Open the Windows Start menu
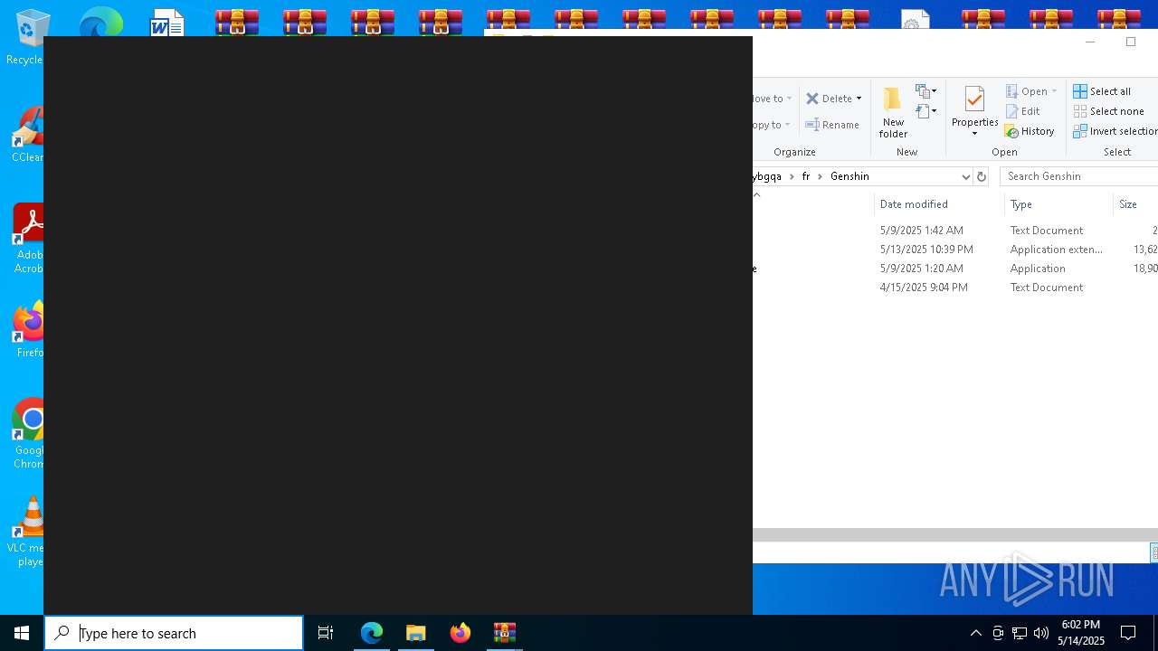 [x=22, y=633]
